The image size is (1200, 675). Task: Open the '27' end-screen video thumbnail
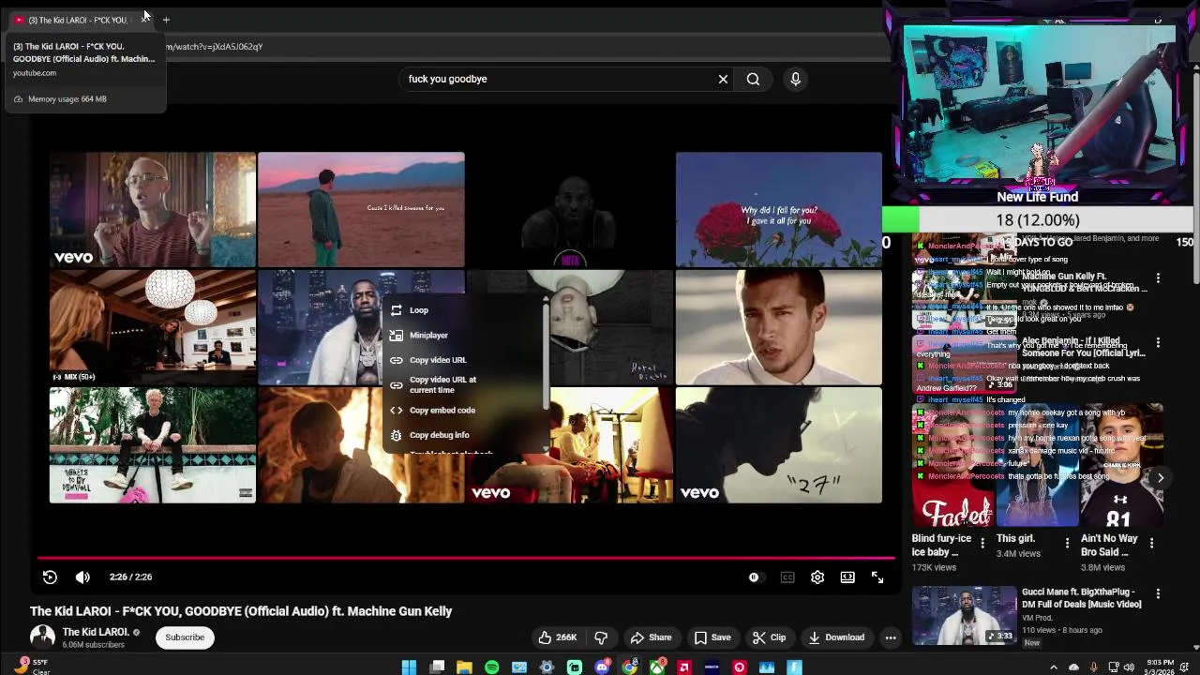pos(779,445)
